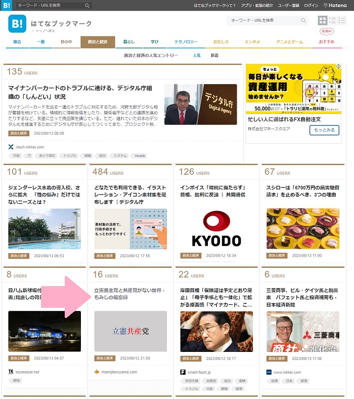Click the もっとみる ad button
The image size is (354, 399).
click(324, 130)
